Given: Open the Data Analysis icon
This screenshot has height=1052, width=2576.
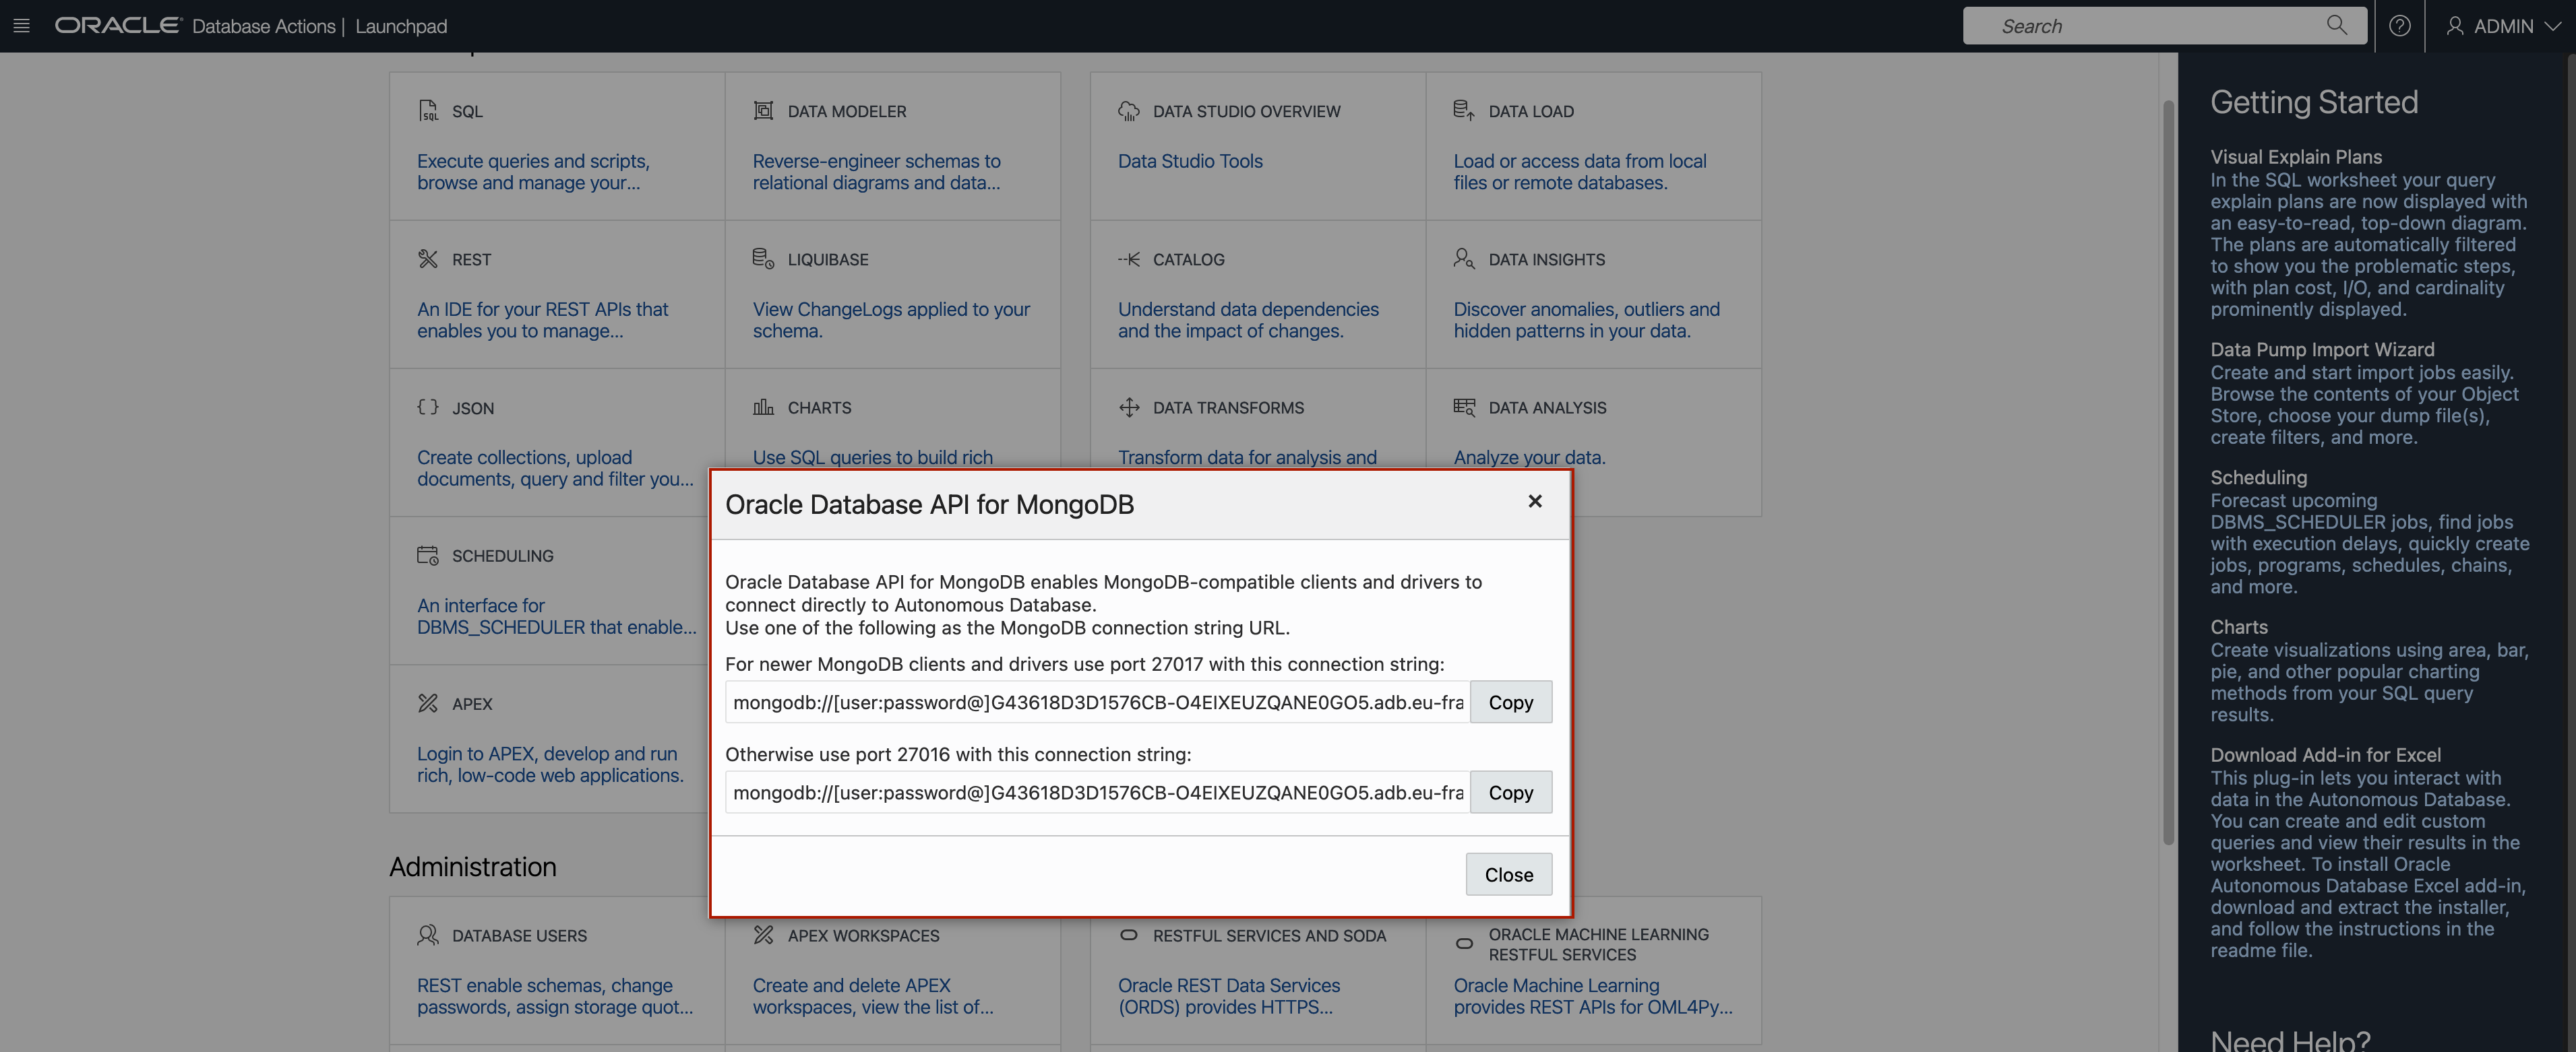Looking at the screenshot, I should (x=1464, y=407).
